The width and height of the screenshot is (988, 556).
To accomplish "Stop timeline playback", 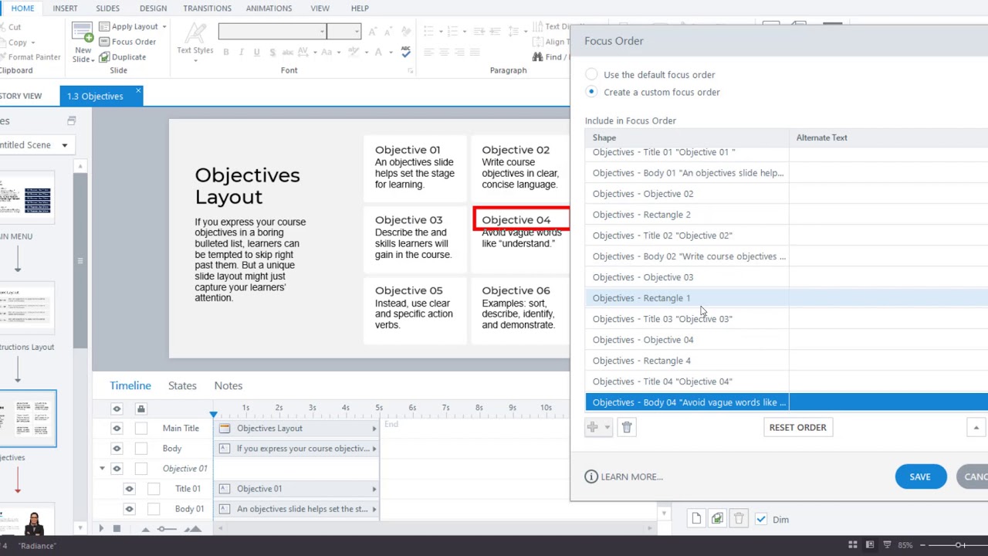I will pos(117,528).
